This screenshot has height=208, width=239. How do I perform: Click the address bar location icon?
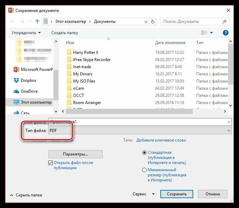pos(45,21)
